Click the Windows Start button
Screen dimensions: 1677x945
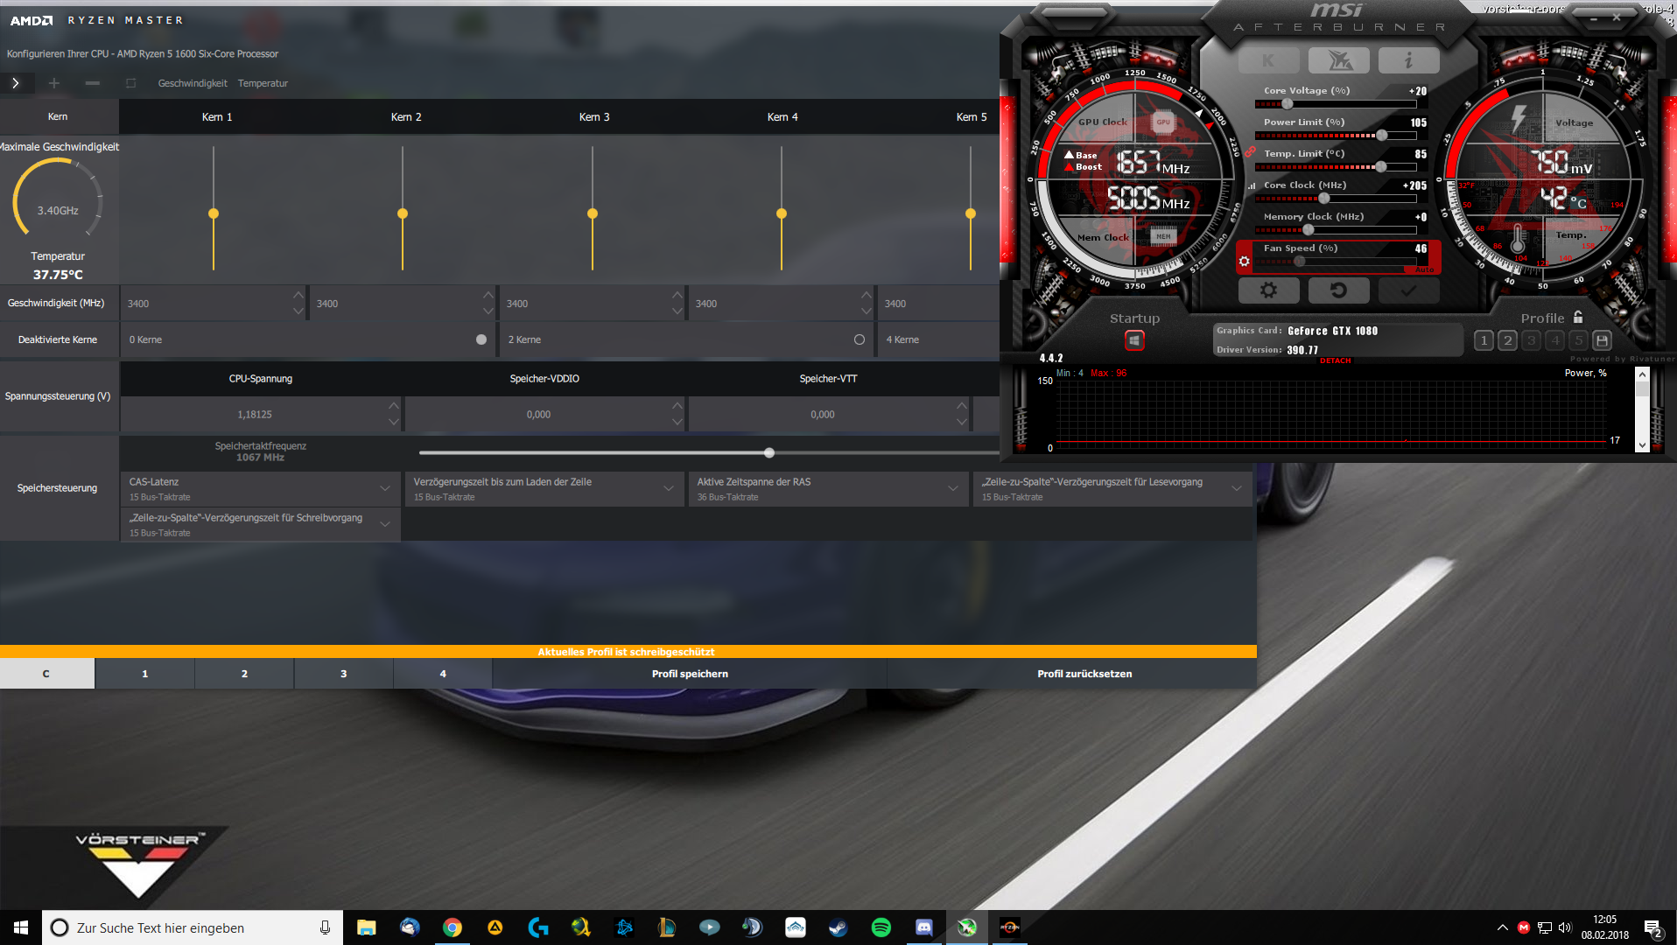(21, 927)
